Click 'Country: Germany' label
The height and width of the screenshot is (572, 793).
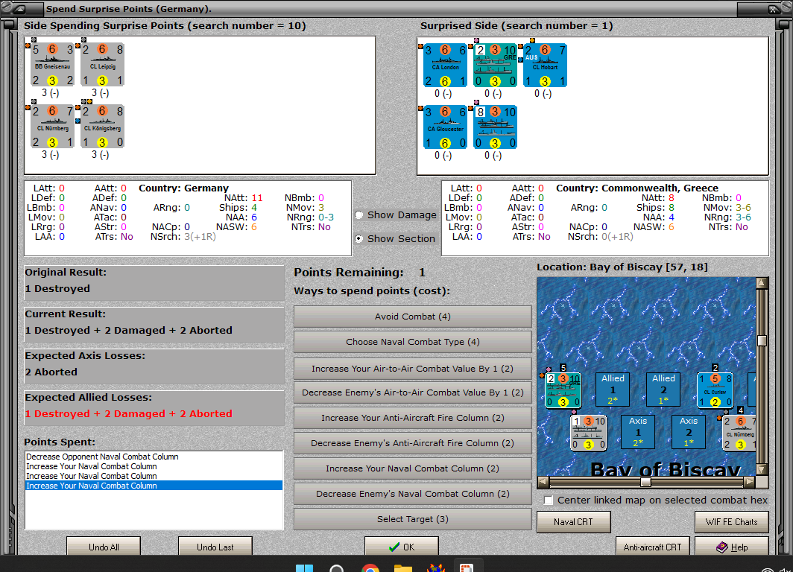click(183, 188)
